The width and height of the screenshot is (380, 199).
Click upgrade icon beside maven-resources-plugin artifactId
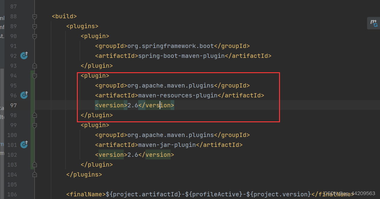point(24,95)
